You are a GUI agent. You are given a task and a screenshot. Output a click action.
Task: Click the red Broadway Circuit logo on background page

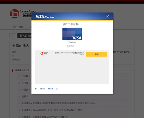tap(15, 14)
